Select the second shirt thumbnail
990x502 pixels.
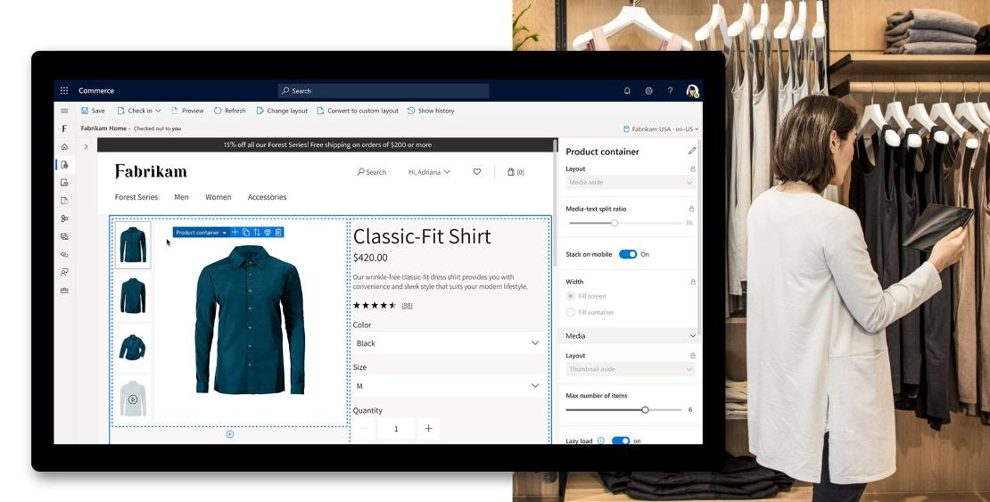[x=133, y=295]
